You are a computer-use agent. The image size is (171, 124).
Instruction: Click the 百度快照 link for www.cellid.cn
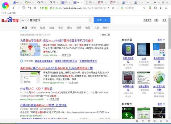coord(66,55)
